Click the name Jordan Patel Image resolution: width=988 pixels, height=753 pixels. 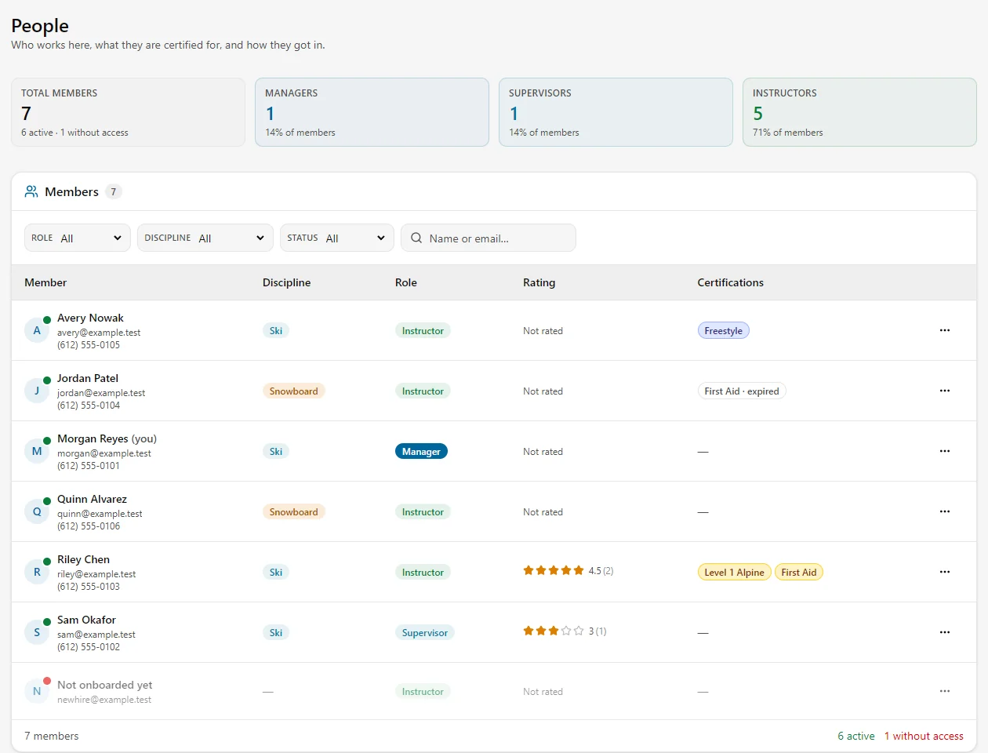click(x=88, y=378)
